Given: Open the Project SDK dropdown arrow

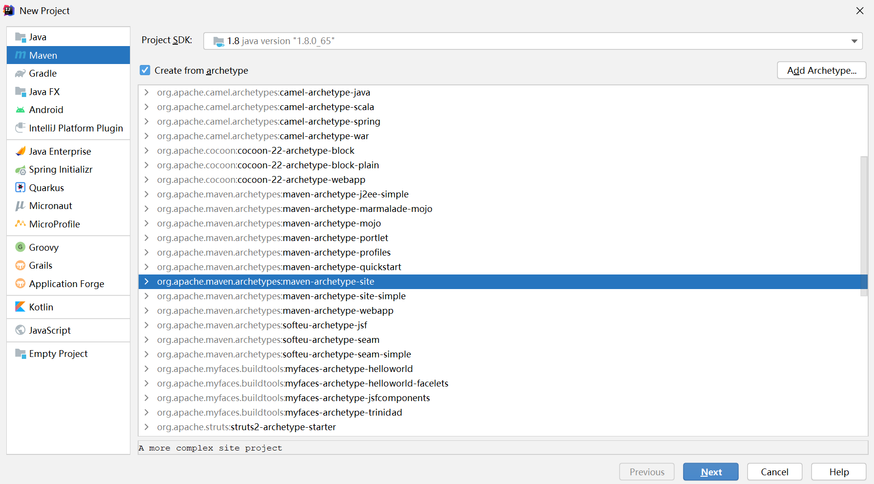Looking at the screenshot, I should pyautogui.click(x=854, y=41).
